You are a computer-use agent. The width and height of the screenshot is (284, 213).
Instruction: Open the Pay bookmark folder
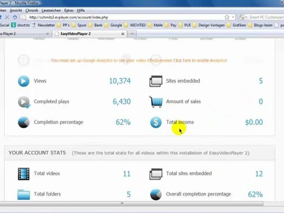click(x=171, y=25)
